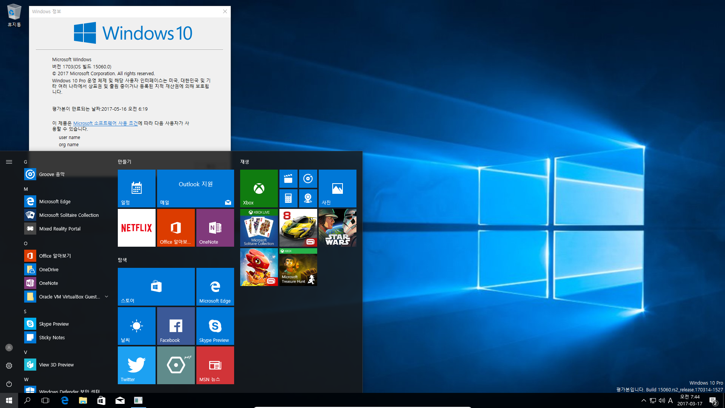
Task: Open the Asphalt 8 racing game tile
Action: (298, 227)
